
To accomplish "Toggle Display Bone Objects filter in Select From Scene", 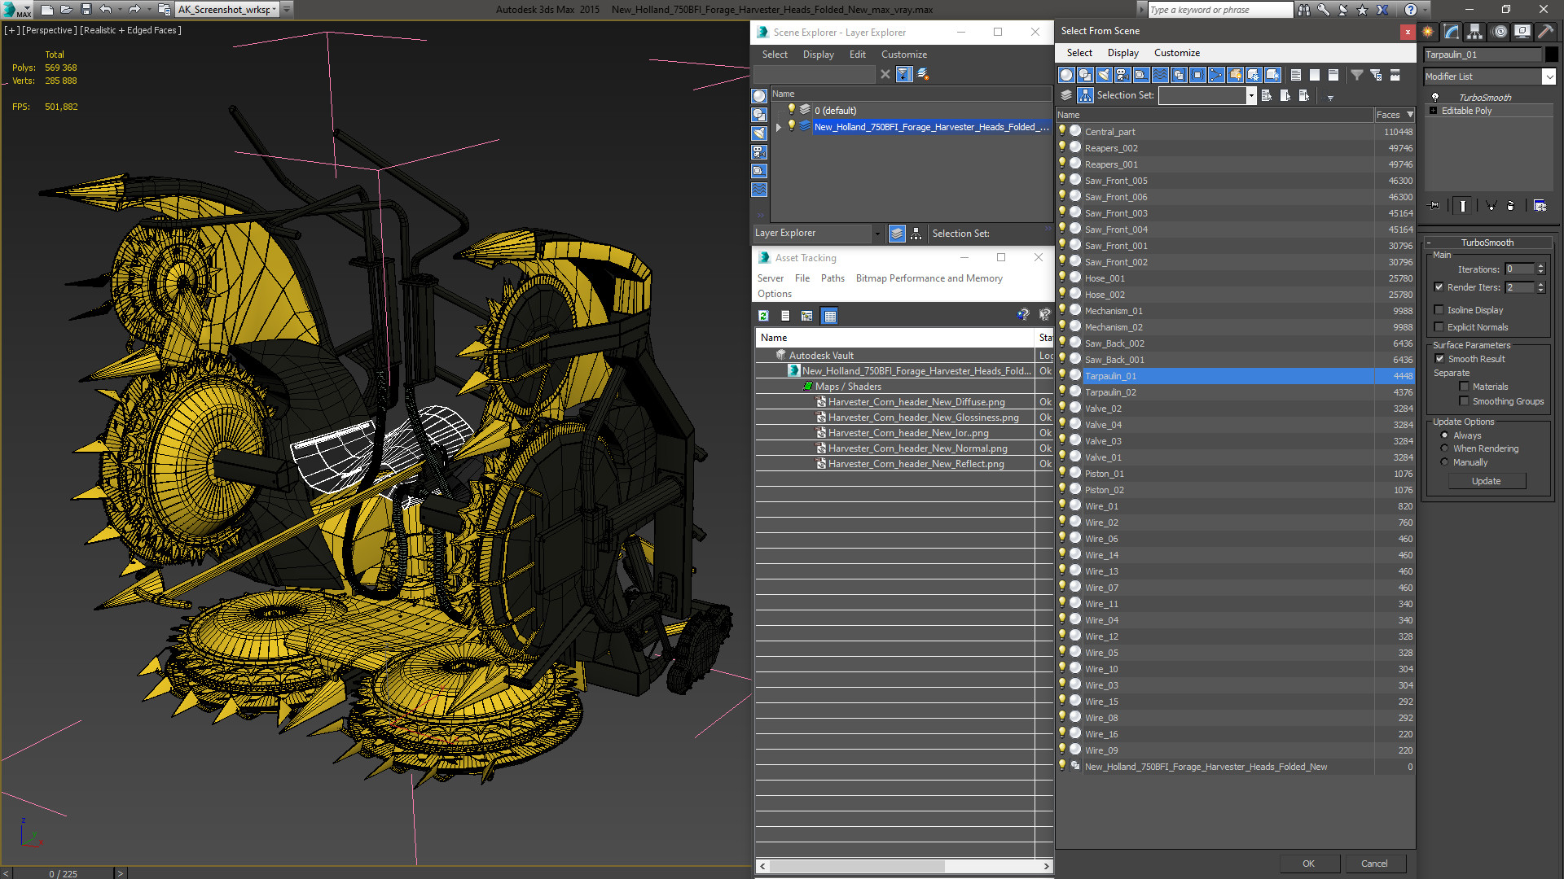I will point(1216,75).
